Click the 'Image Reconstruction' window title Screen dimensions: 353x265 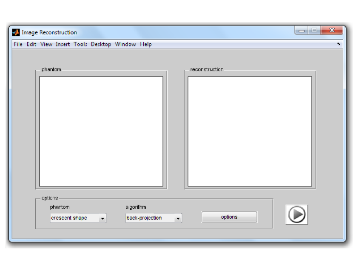tap(49, 32)
